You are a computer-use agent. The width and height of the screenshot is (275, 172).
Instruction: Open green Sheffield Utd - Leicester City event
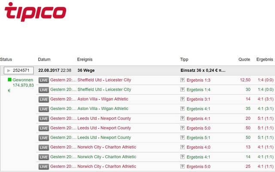coord(104,89)
